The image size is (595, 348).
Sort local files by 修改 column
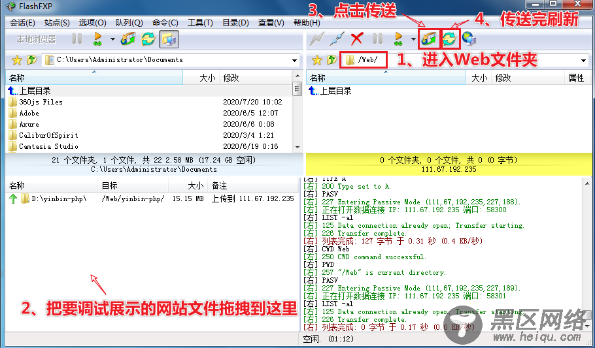pyautogui.click(x=255, y=78)
